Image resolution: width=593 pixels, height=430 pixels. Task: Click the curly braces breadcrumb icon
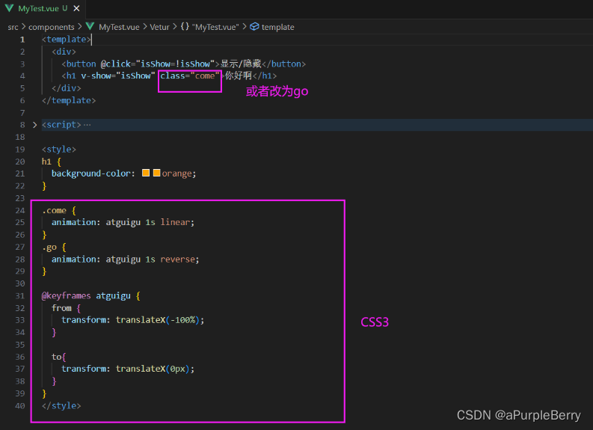point(185,26)
